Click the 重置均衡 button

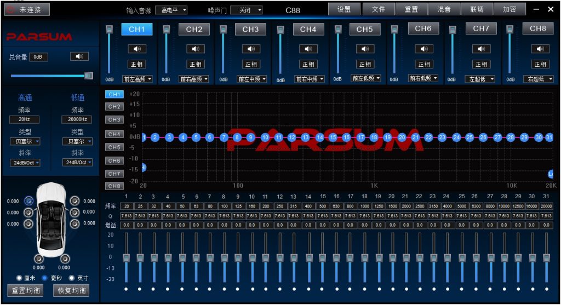coord(25,290)
